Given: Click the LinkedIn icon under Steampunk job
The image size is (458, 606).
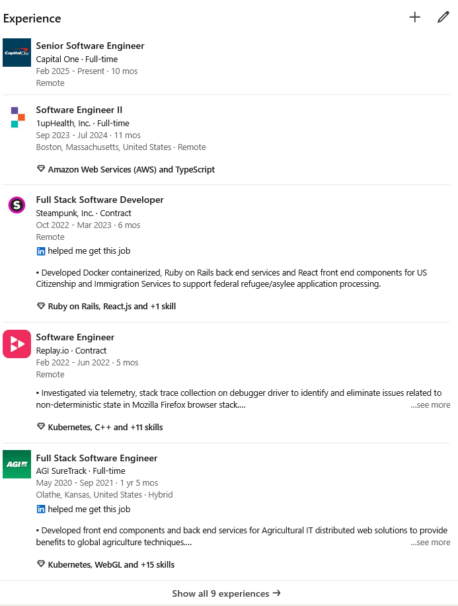Looking at the screenshot, I should [41, 251].
